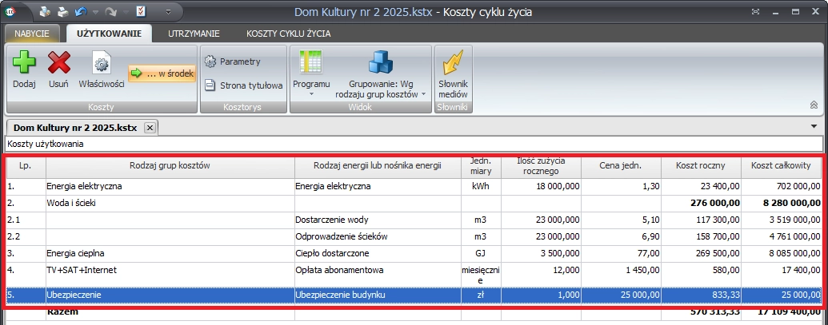828x325 pixels.
Task: Click the Grupowanie blue cubes icon
Action: (380, 62)
